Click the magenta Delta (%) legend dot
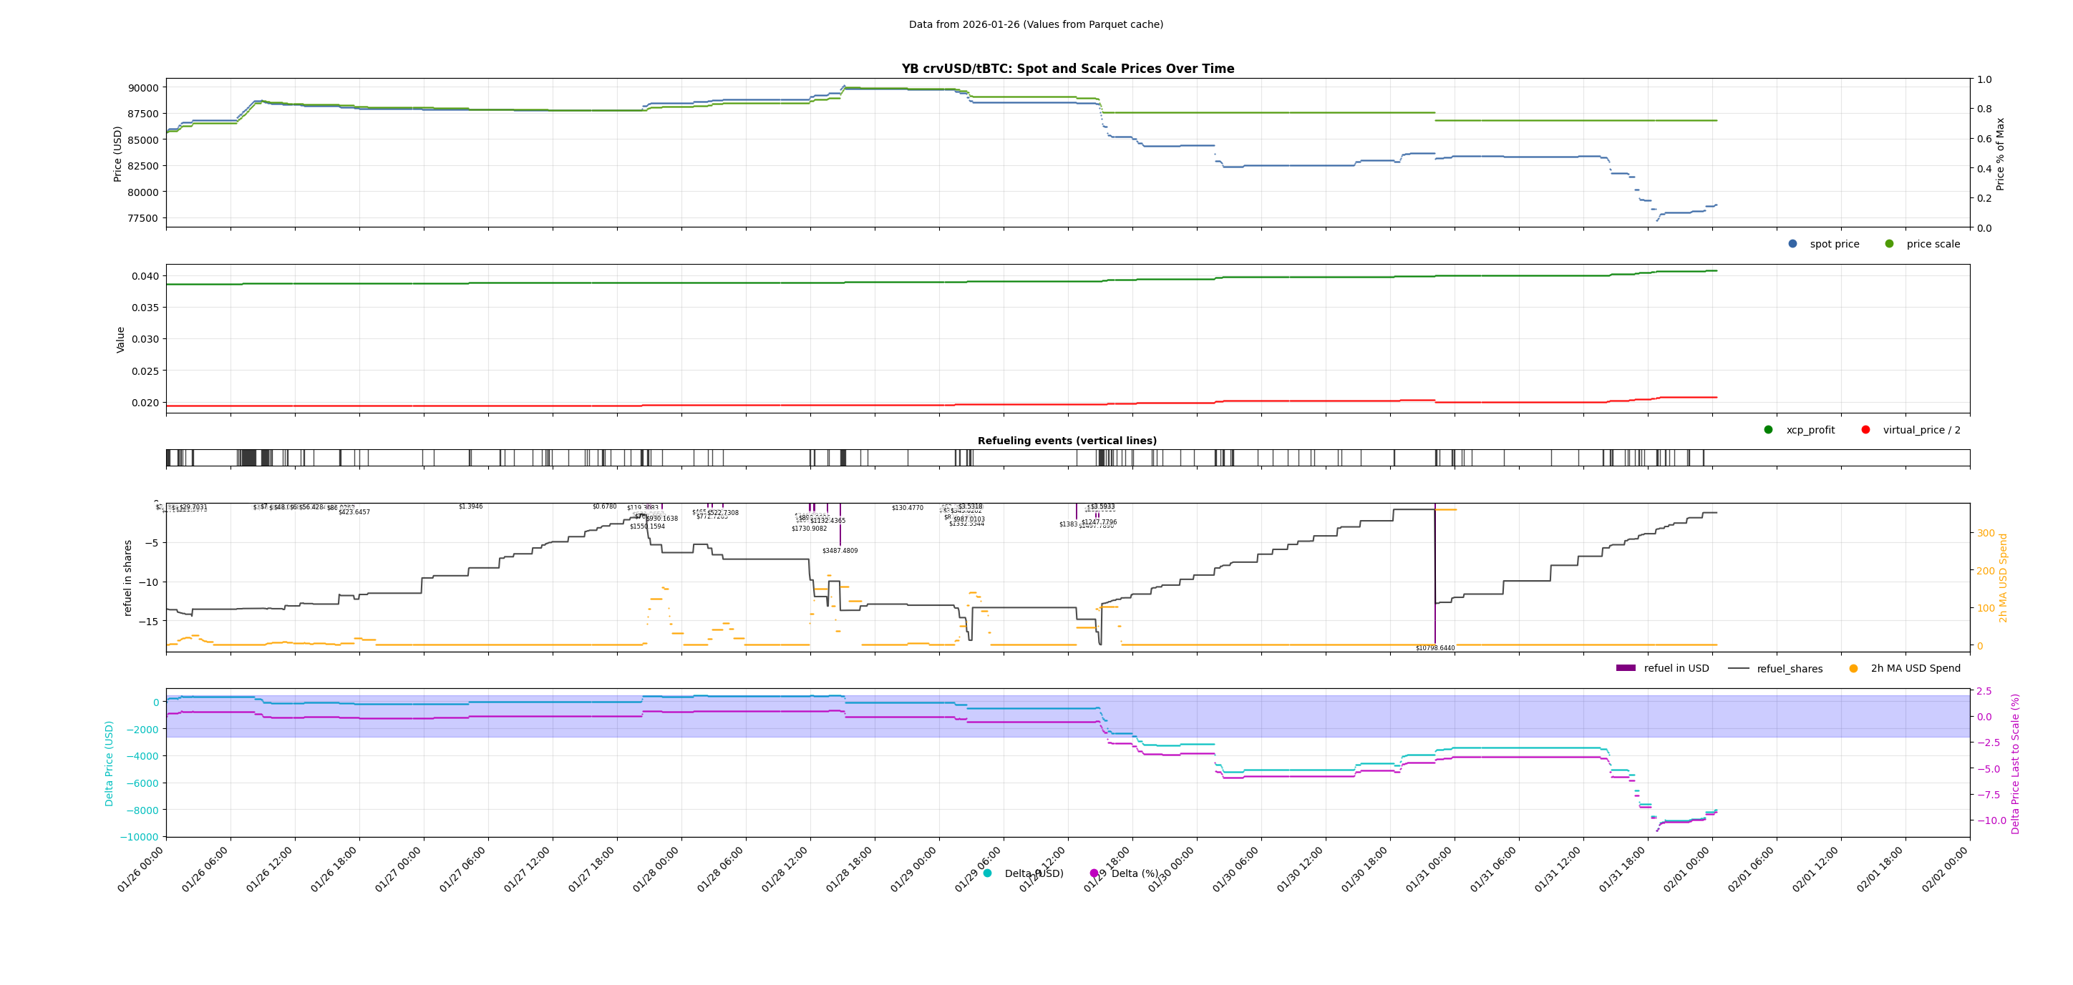The height and width of the screenshot is (985, 2073). (x=1094, y=873)
